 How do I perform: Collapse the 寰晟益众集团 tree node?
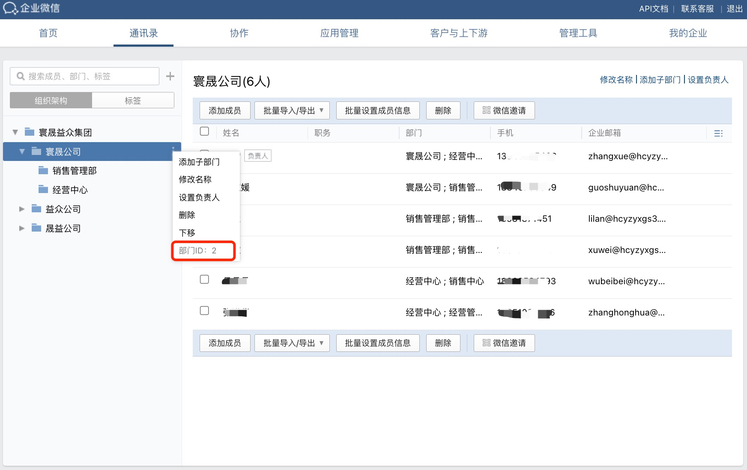tap(15, 132)
